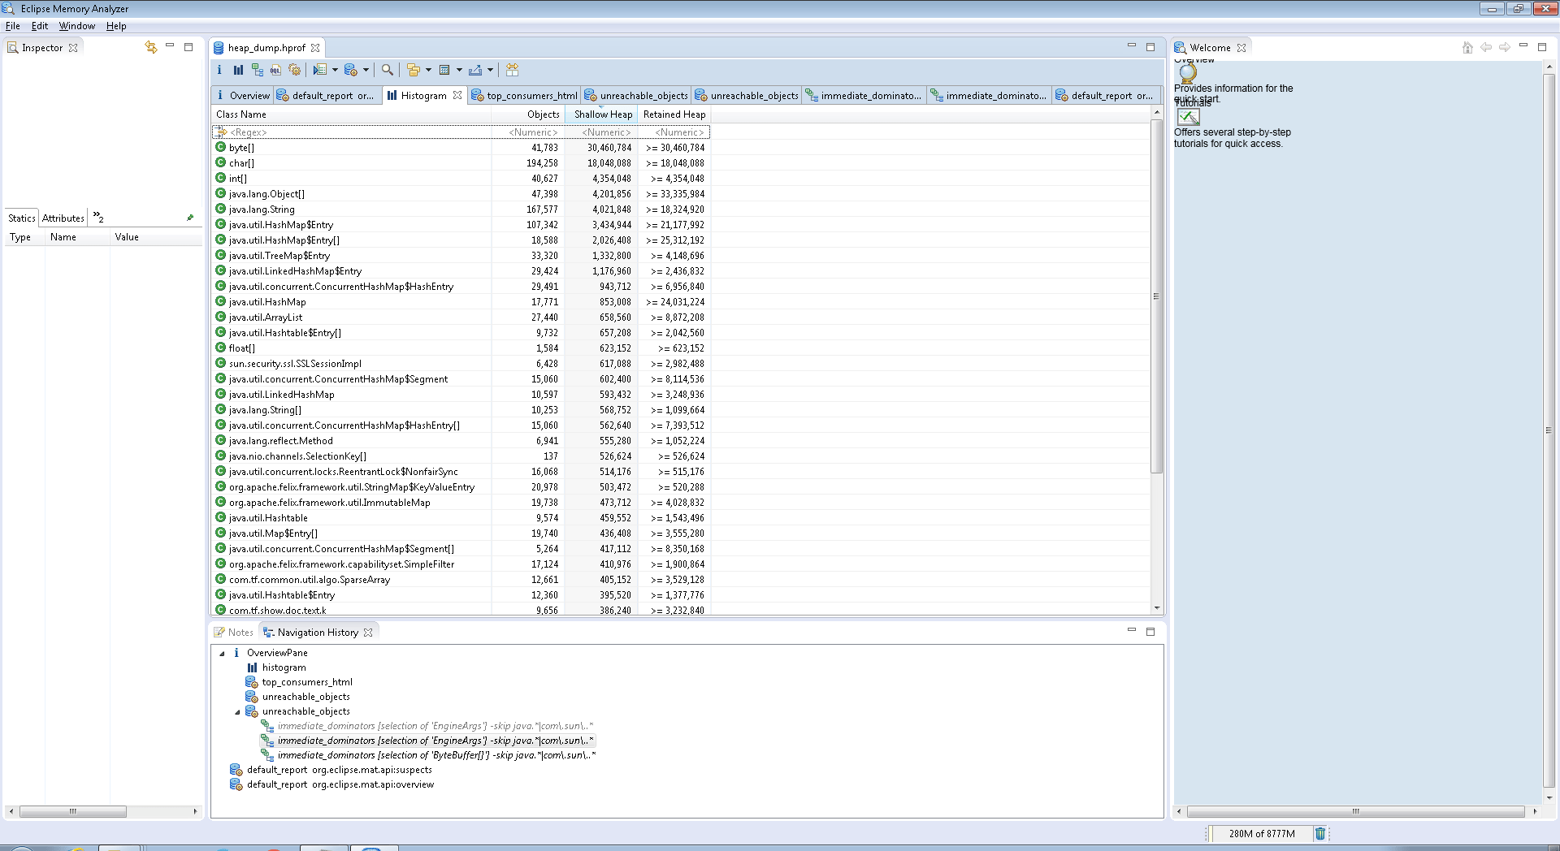Select com.tf.common.util.algo.SparseArray row
The width and height of the screenshot is (1560, 851).
460,580
